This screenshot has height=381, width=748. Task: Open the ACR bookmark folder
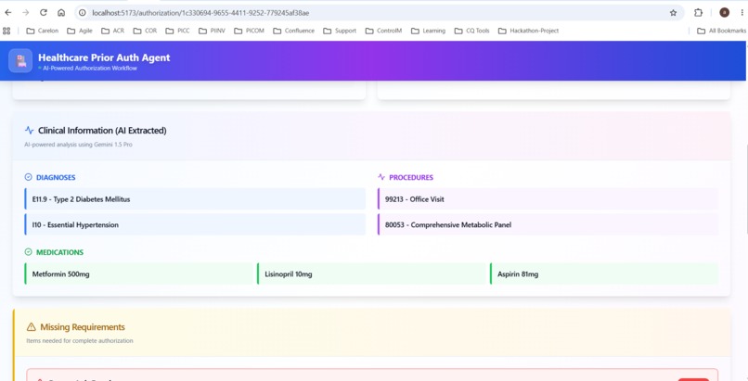click(112, 31)
